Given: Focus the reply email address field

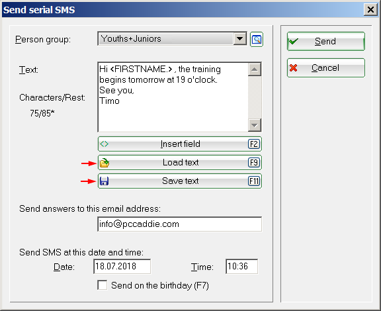Looking at the screenshot, I should [x=180, y=224].
